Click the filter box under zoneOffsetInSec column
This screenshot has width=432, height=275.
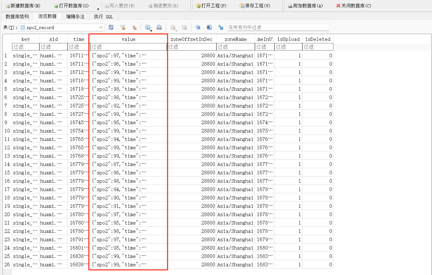[x=192, y=47]
